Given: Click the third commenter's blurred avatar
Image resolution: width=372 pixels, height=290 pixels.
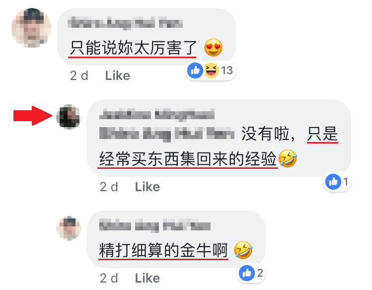Looking at the screenshot, I should coord(69,228).
